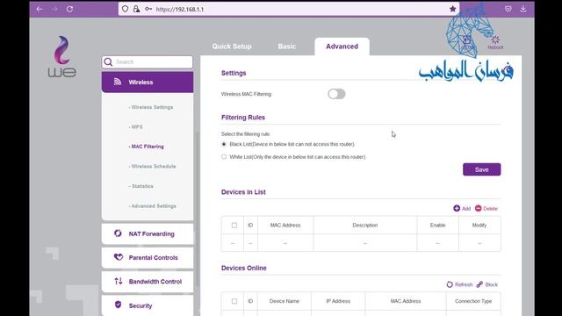
Task: Switch to the Quick Setup tab
Action: [232, 47]
